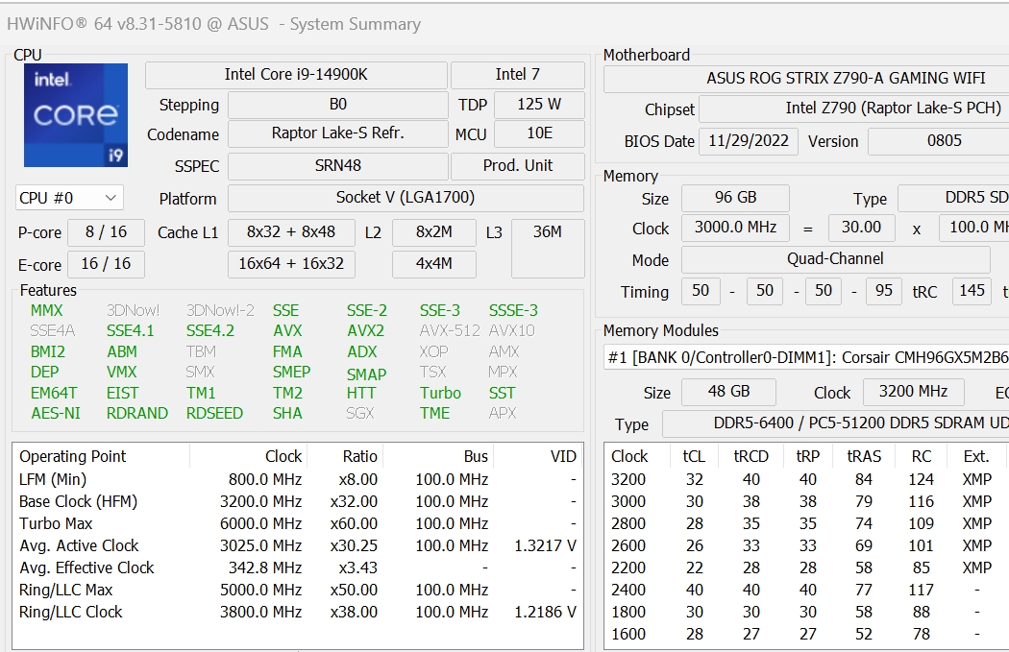This screenshot has height=652, width=1009.
Task: Click the BIOS Date 11/29/2022 box
Action: tap(748, 141)
